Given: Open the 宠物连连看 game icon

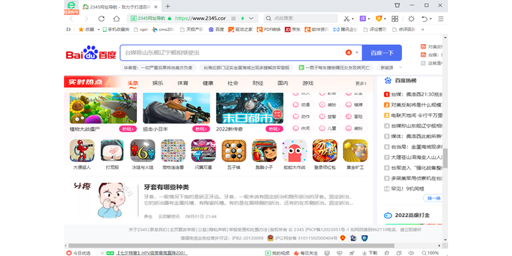Looking at the screenshot, I should pos(173,150).
